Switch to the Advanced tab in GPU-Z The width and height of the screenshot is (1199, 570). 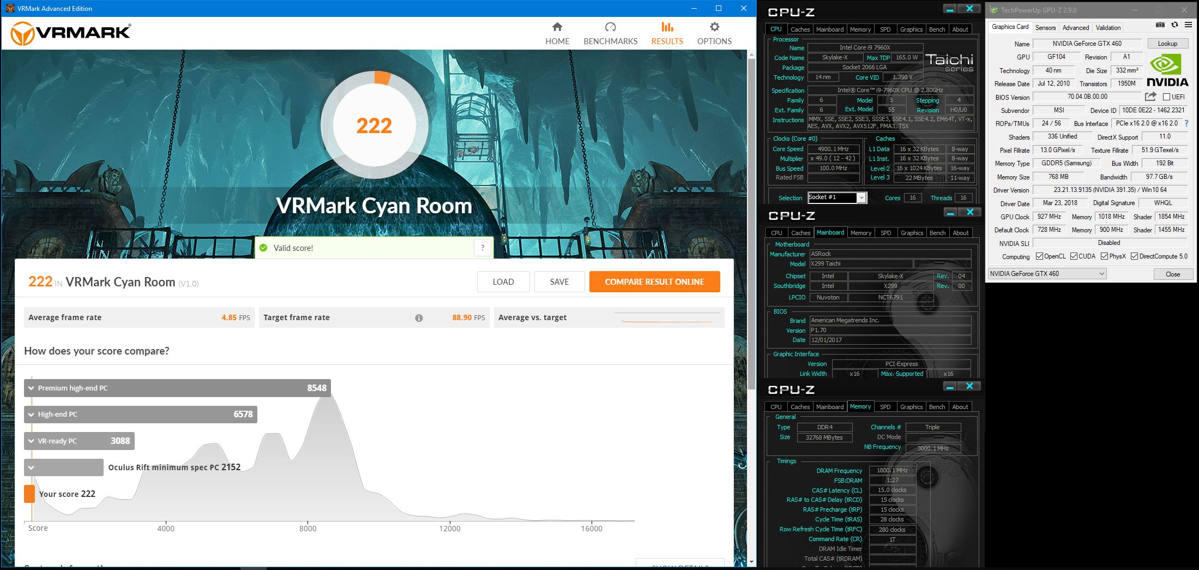click(x=1076, y=27)
